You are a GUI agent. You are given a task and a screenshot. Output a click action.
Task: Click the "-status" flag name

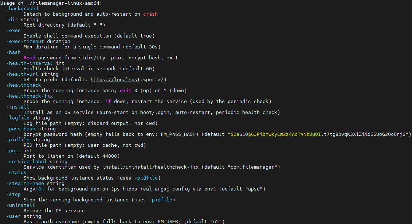point(16,173)
